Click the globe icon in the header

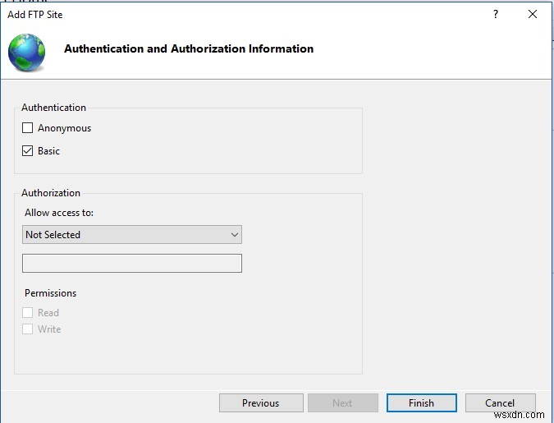(26, 53)
